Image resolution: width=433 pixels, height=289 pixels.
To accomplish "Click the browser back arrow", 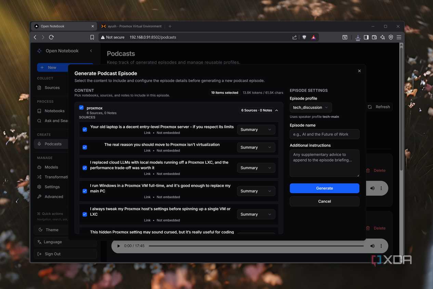I will point(35,37).
